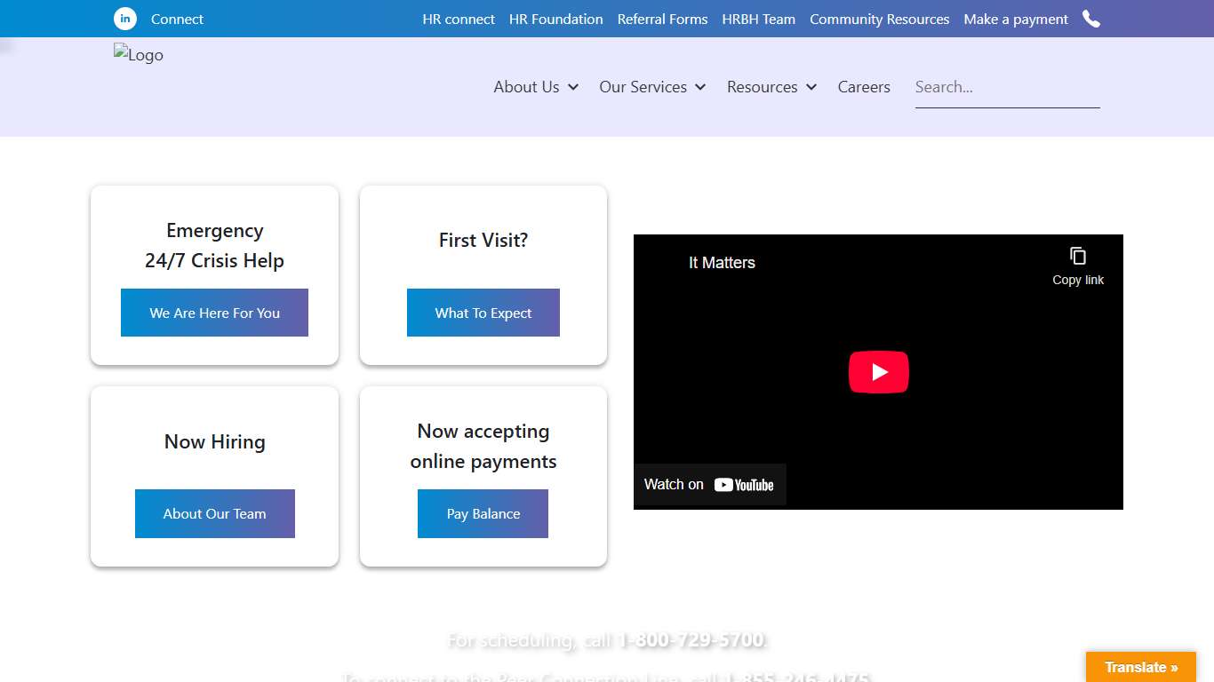Visit the HRBH Team page
1214x682 pixels.
click(x=759, y=19)
